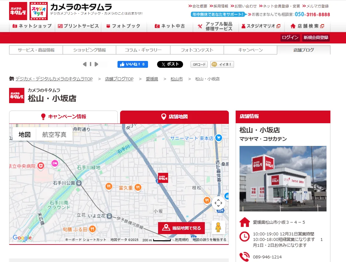This screenshot has height=262, width=346.
Task: Click the next arrow playback control
Action: [x=96, y=64]
